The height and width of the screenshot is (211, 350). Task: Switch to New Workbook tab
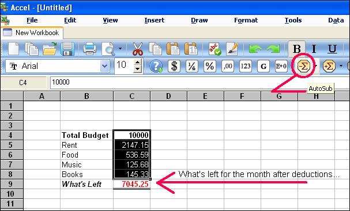pos(32,33)
